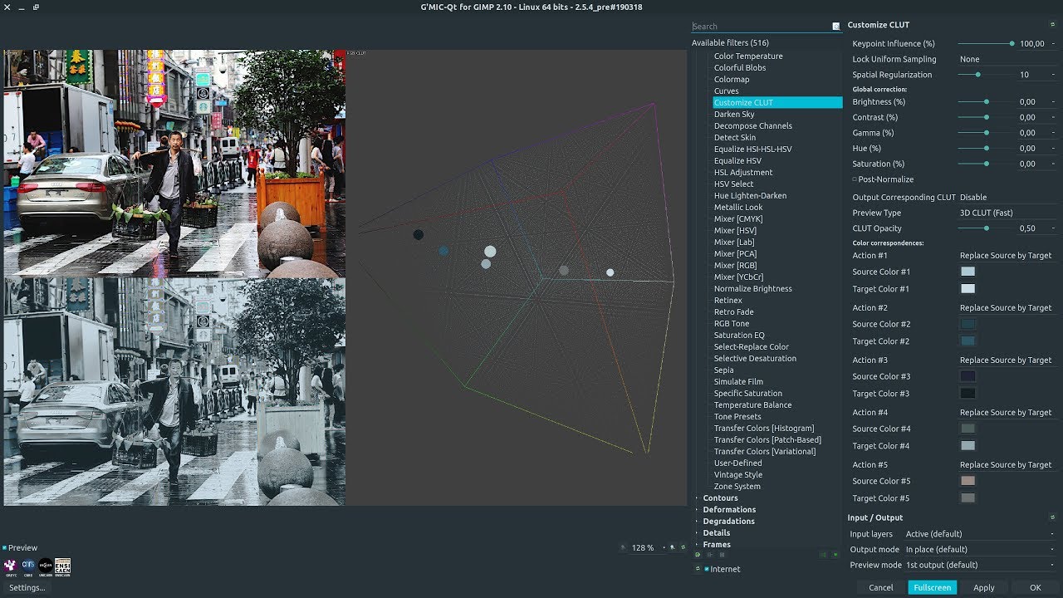
Task: Select the Vintage Style filter
Action: [x=737, y=475]
